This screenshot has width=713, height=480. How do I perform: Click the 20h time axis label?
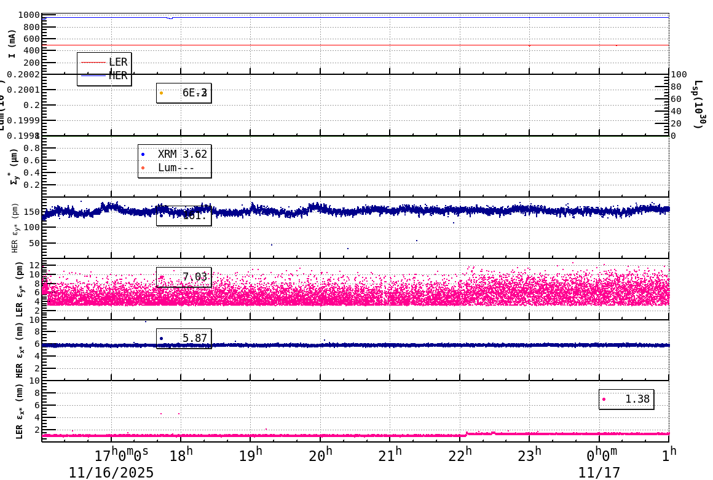tap(321, 454)
